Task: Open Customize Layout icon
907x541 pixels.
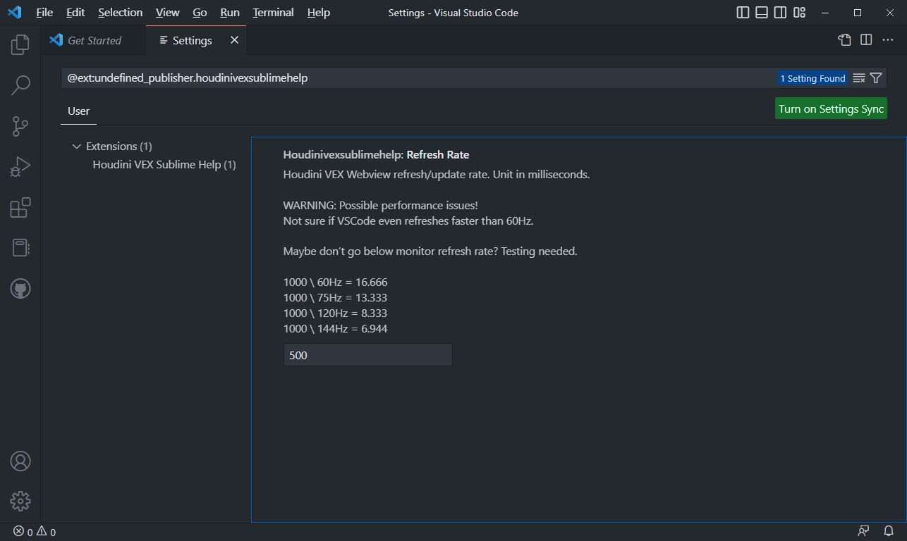Action: pyautogui.click(x=799, y=13)
